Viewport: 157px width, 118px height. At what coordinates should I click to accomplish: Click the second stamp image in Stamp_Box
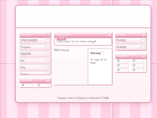pos(43,85)
